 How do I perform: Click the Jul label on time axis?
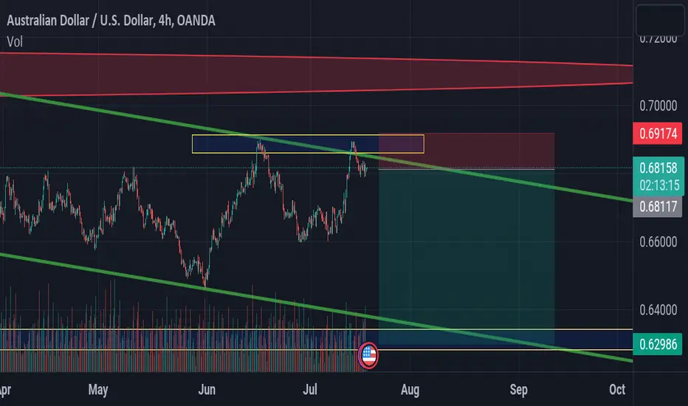[310, 389]
